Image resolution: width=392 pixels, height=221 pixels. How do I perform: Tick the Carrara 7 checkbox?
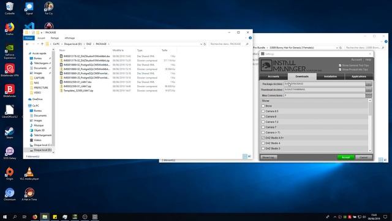[x=263, y=127]
